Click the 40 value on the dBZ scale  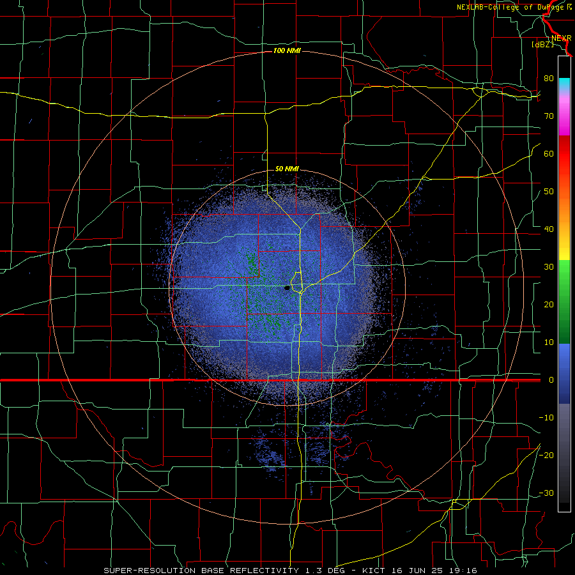[x=549, y=229]
